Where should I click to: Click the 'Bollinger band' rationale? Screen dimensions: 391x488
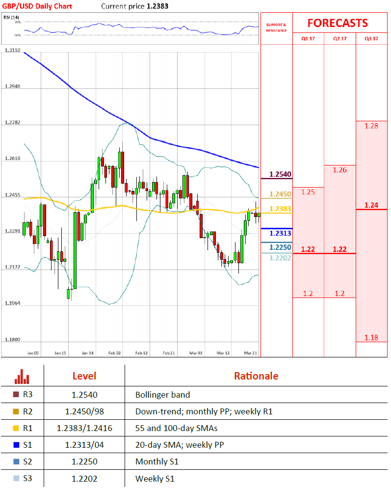click(x=163, y=395)
